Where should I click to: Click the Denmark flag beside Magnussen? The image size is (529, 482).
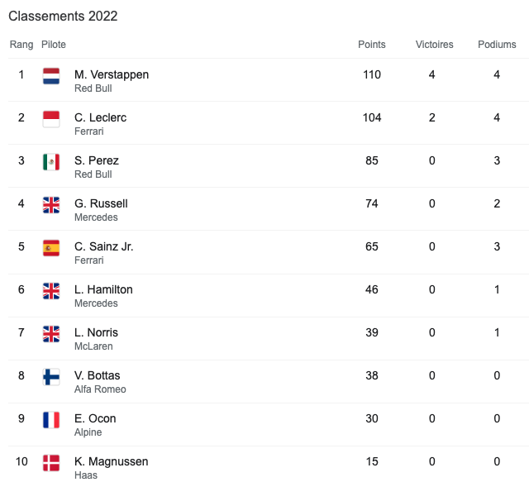click(51, 463)
